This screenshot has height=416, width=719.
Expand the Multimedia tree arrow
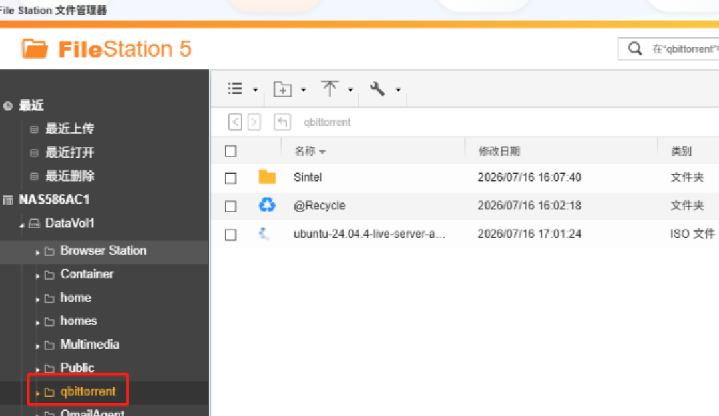click(37, 346)
